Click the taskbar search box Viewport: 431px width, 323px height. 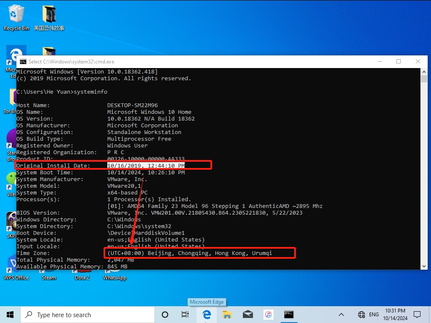click(88, 315)
